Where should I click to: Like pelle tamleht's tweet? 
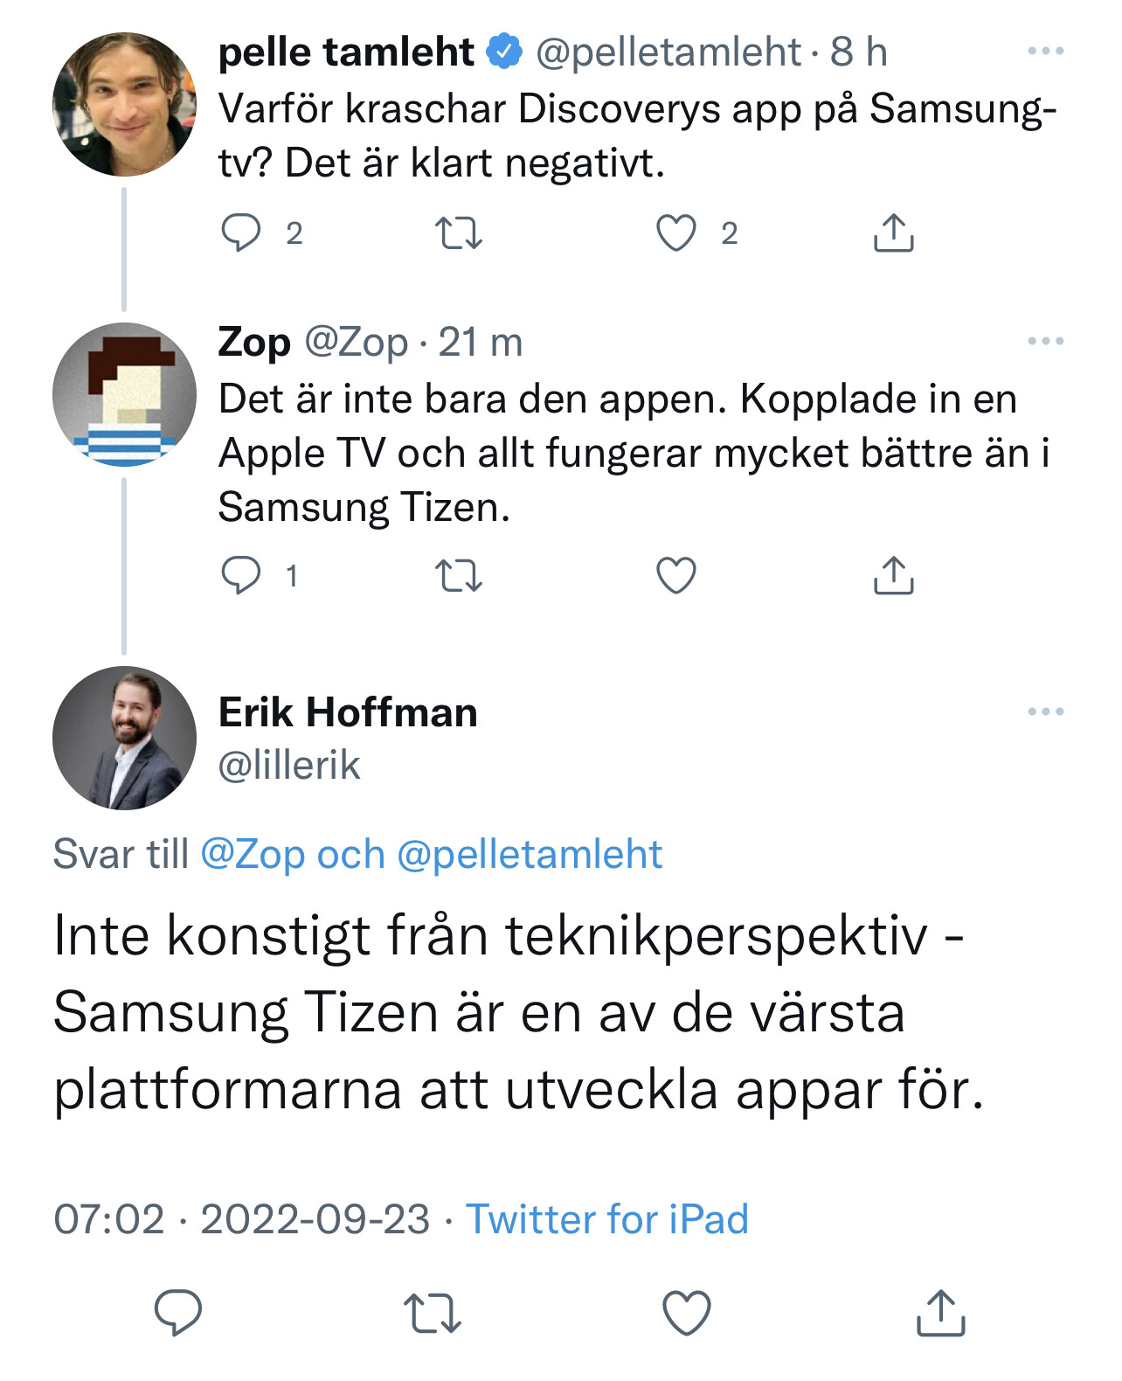click(676, 233)
